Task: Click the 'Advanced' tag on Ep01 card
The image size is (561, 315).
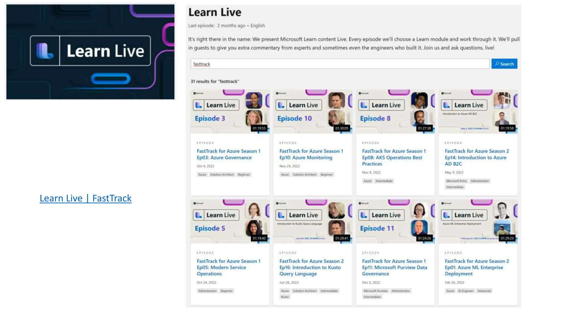Action: point(484,291)
